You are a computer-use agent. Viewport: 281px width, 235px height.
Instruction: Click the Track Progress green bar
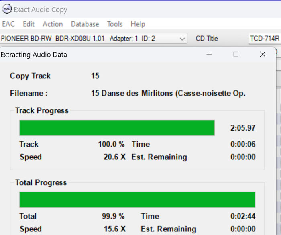point(117,128)
